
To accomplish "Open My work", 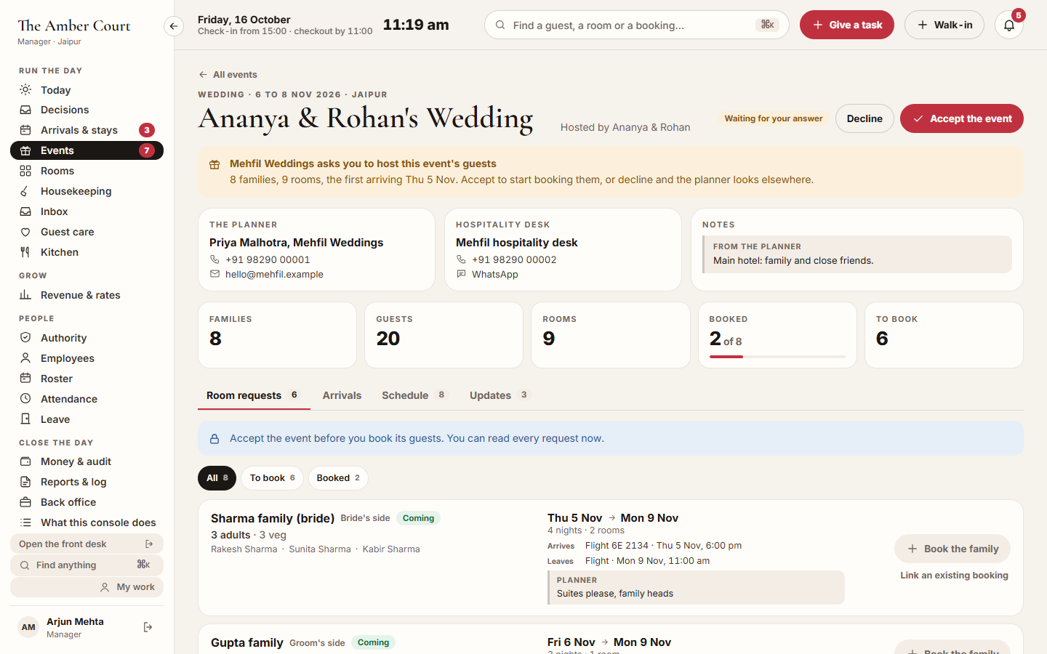I will (87, 587).
